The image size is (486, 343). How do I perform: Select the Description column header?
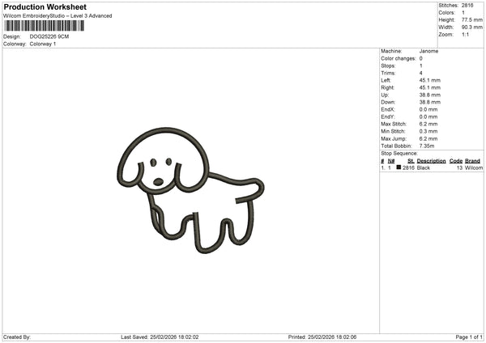coord(431,161)
